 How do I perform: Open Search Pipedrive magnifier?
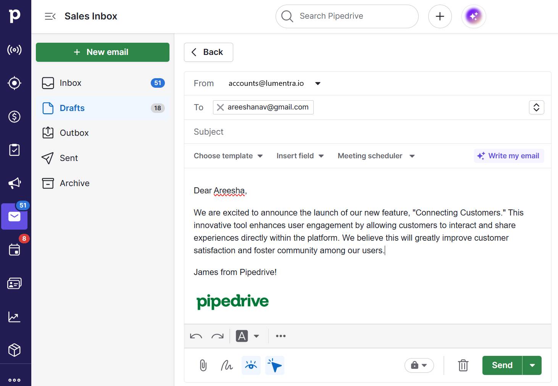(x=287, y=16)
